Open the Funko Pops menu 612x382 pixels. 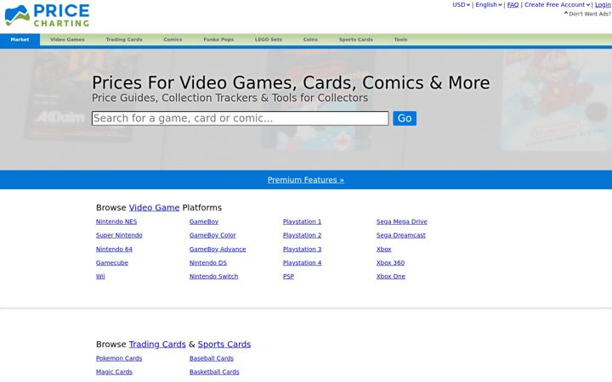[x=218, y=39]
